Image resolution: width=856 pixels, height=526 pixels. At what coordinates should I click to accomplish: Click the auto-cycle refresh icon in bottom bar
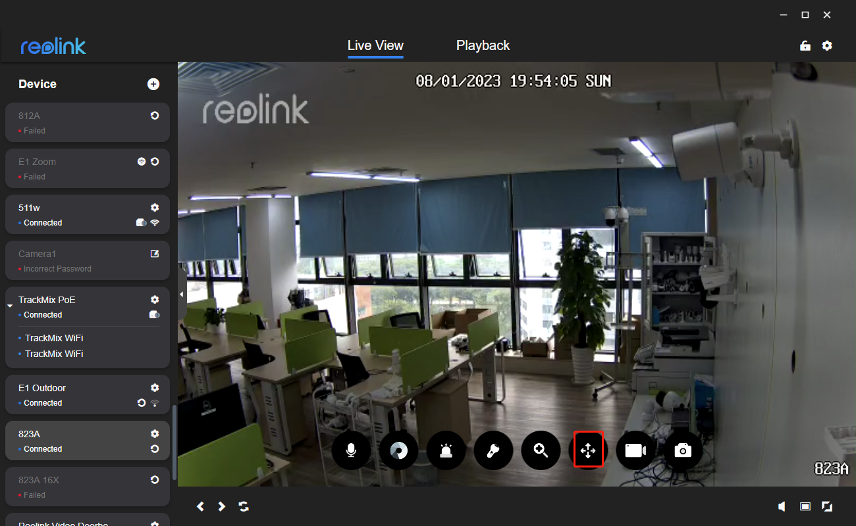point(244,506)
